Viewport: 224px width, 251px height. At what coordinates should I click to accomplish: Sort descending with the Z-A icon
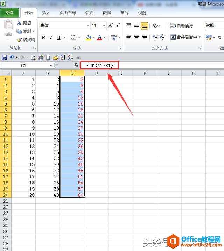(x=70, y=57)
